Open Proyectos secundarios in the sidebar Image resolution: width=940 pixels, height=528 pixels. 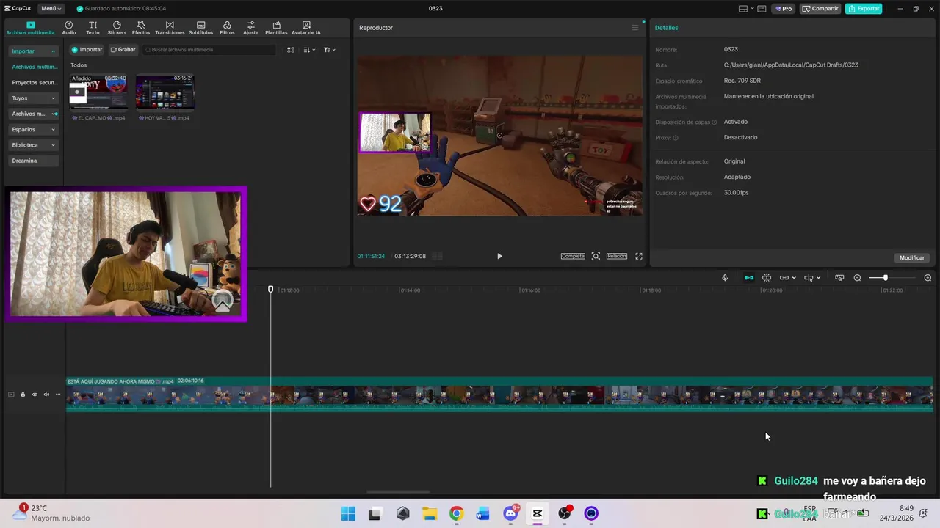(x=34, y=83)
